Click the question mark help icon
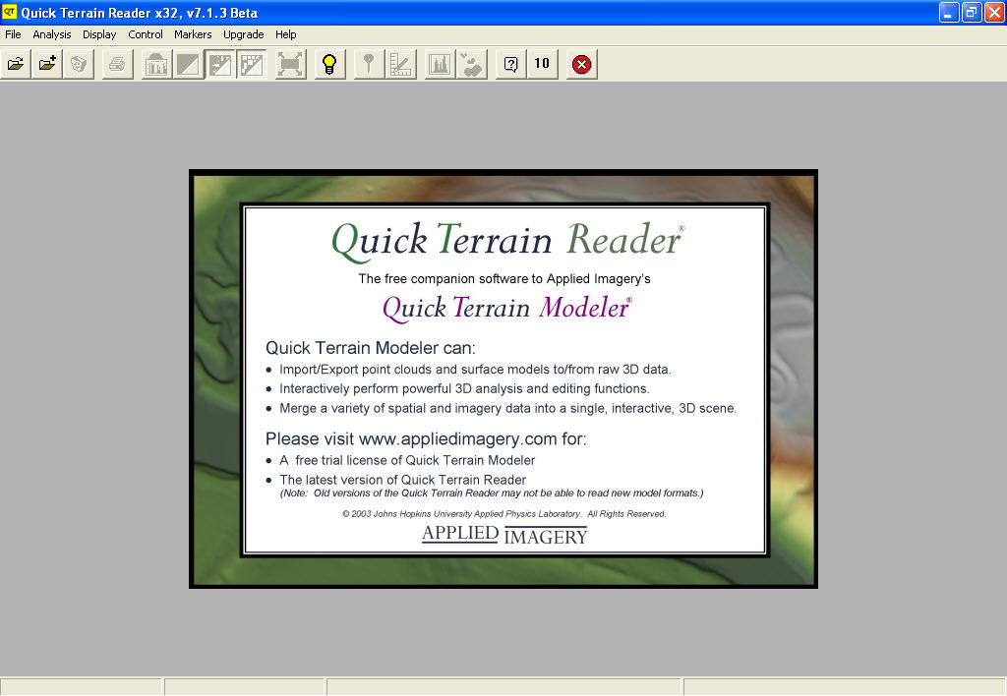This screenshot has height=696, width=1007. 508,63
